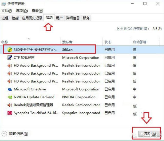Click 已启用 status in 360安全卫士 row
This screenshot has height=141, width=164.
point(109,50)
